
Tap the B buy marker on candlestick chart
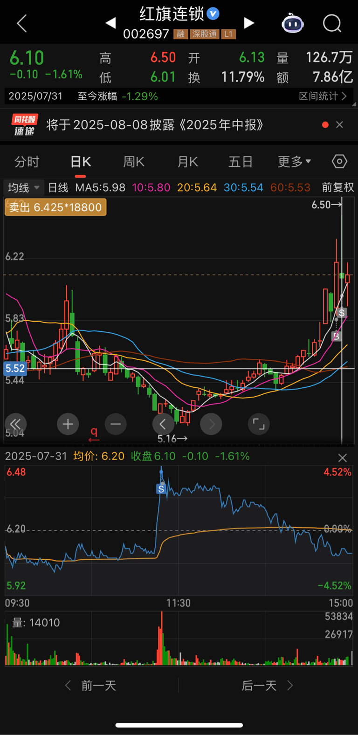pyautogui.click(x=336, y=336)
